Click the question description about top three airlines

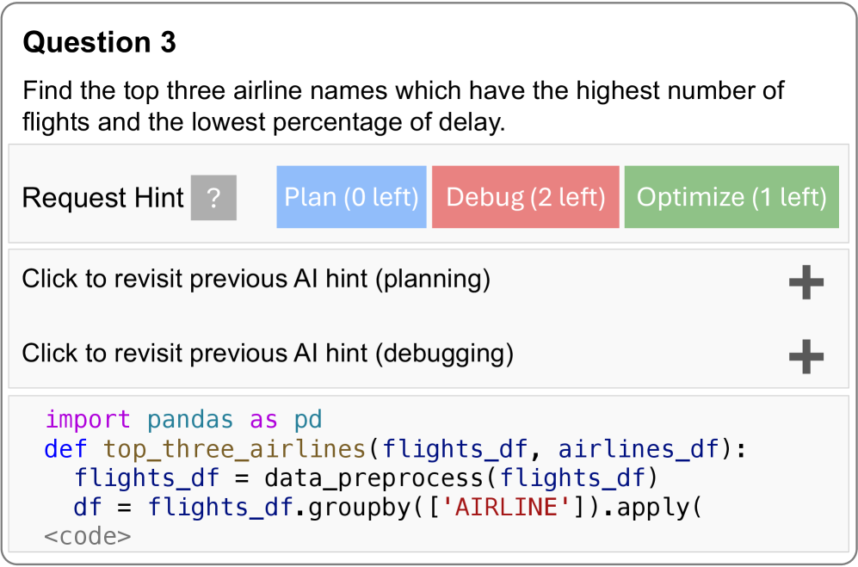pyautogui.click(x=403, y=105)
